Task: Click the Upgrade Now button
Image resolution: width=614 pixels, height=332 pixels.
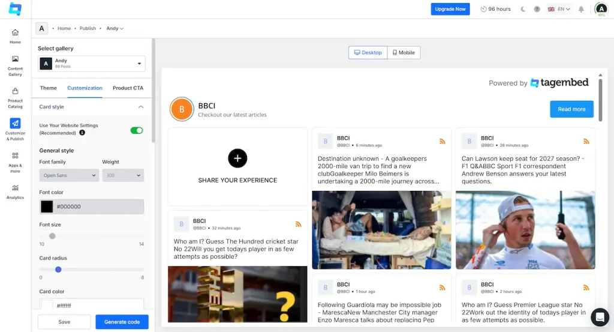Action: (450, 9)
